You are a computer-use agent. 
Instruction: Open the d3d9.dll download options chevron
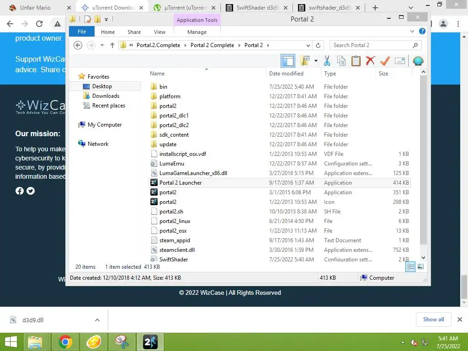(x=97, y=320)
